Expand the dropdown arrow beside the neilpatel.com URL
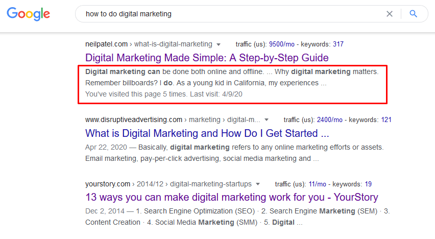Viewport: 435px width, 239px height. [x=219, y=44]
